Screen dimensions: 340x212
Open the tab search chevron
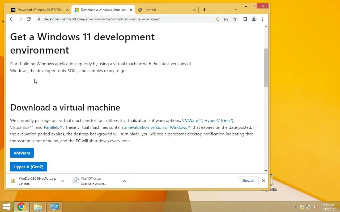236,10
